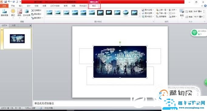
Task: Open the picture styles group dialog launcher
Action: coord(154,22)
